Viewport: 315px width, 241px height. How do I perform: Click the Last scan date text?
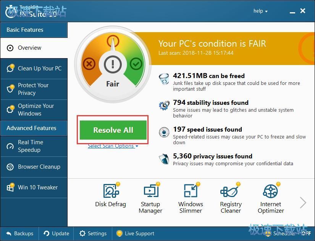coord(196,53)
